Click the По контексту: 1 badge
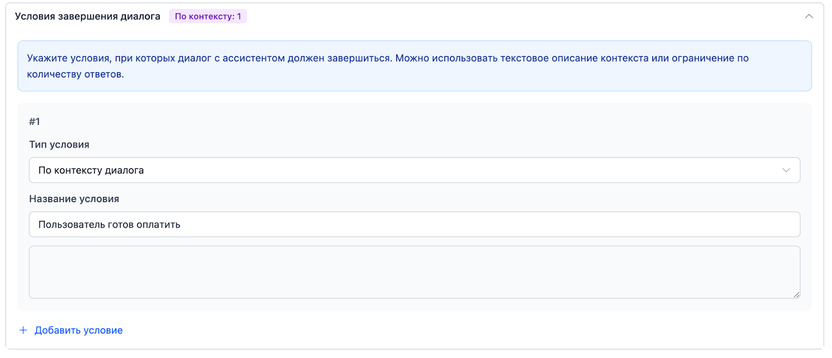Image resolution: width=832 pixels, height=358 pixels. pyautogui.click(x=207, y=17)
